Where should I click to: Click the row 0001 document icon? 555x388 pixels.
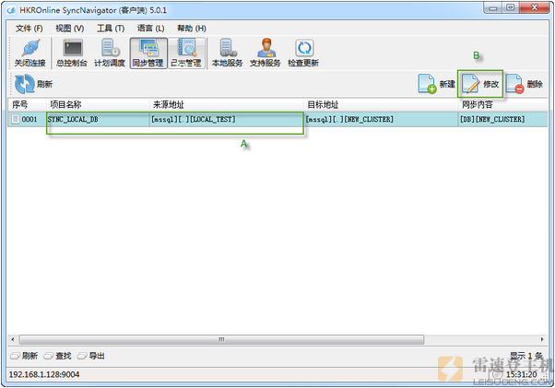point(16,119)
